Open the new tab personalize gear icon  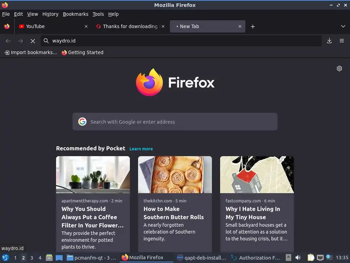pos(339,68)
